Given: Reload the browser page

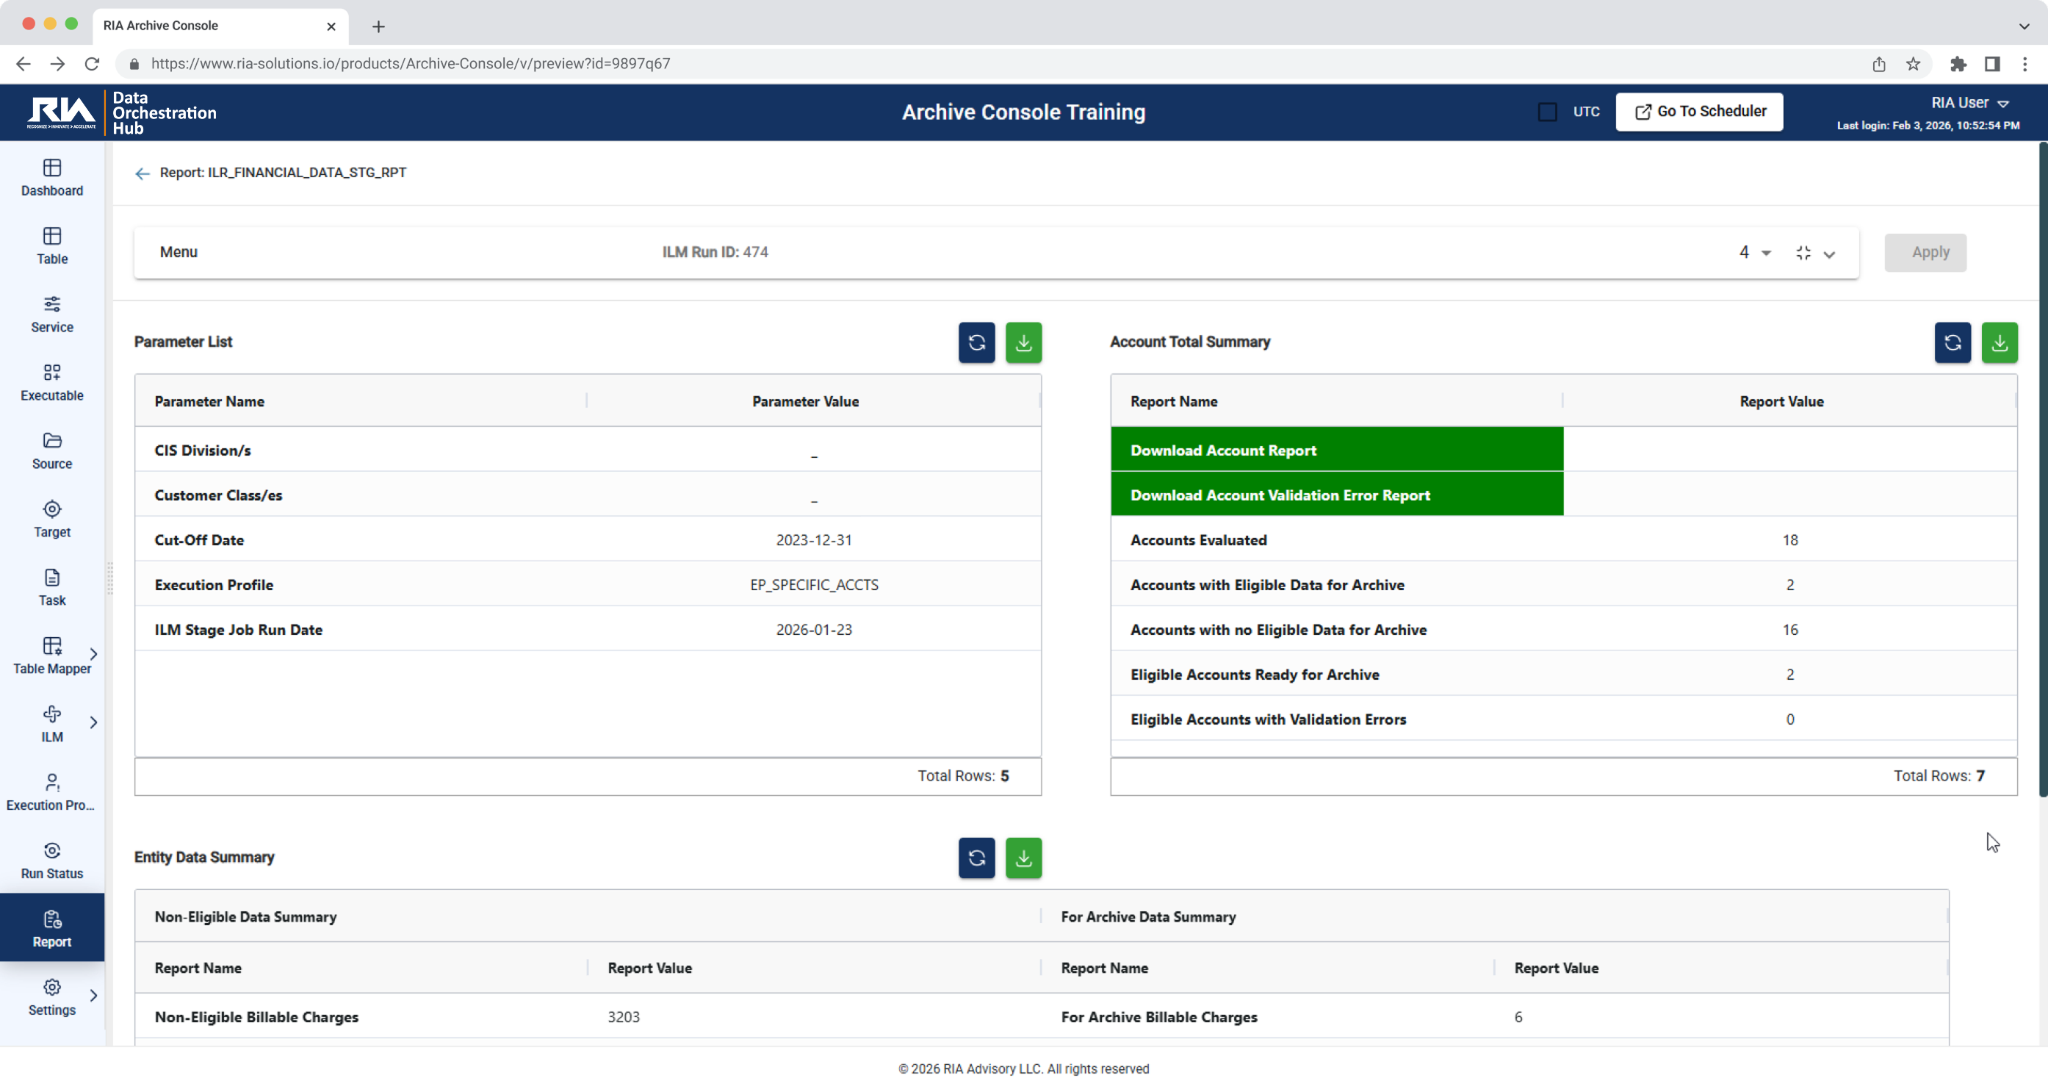Looking at the screenshot, I should click(93, 64).
